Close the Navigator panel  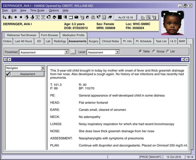tap(43, 68)
